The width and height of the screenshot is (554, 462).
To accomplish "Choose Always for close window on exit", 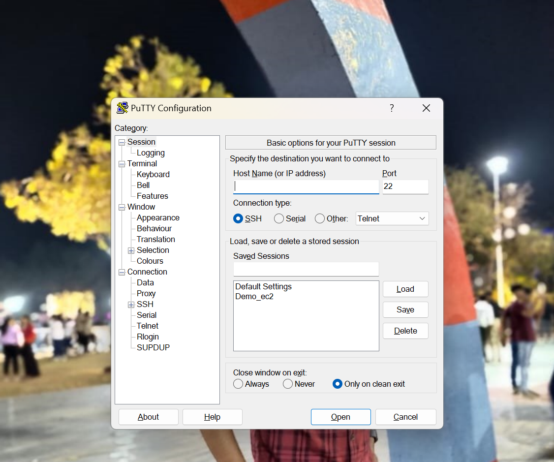I will pyautogui.click(x=238, y=384).
